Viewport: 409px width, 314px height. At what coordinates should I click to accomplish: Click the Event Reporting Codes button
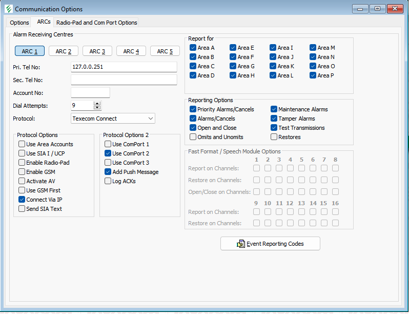pos(270,244)
